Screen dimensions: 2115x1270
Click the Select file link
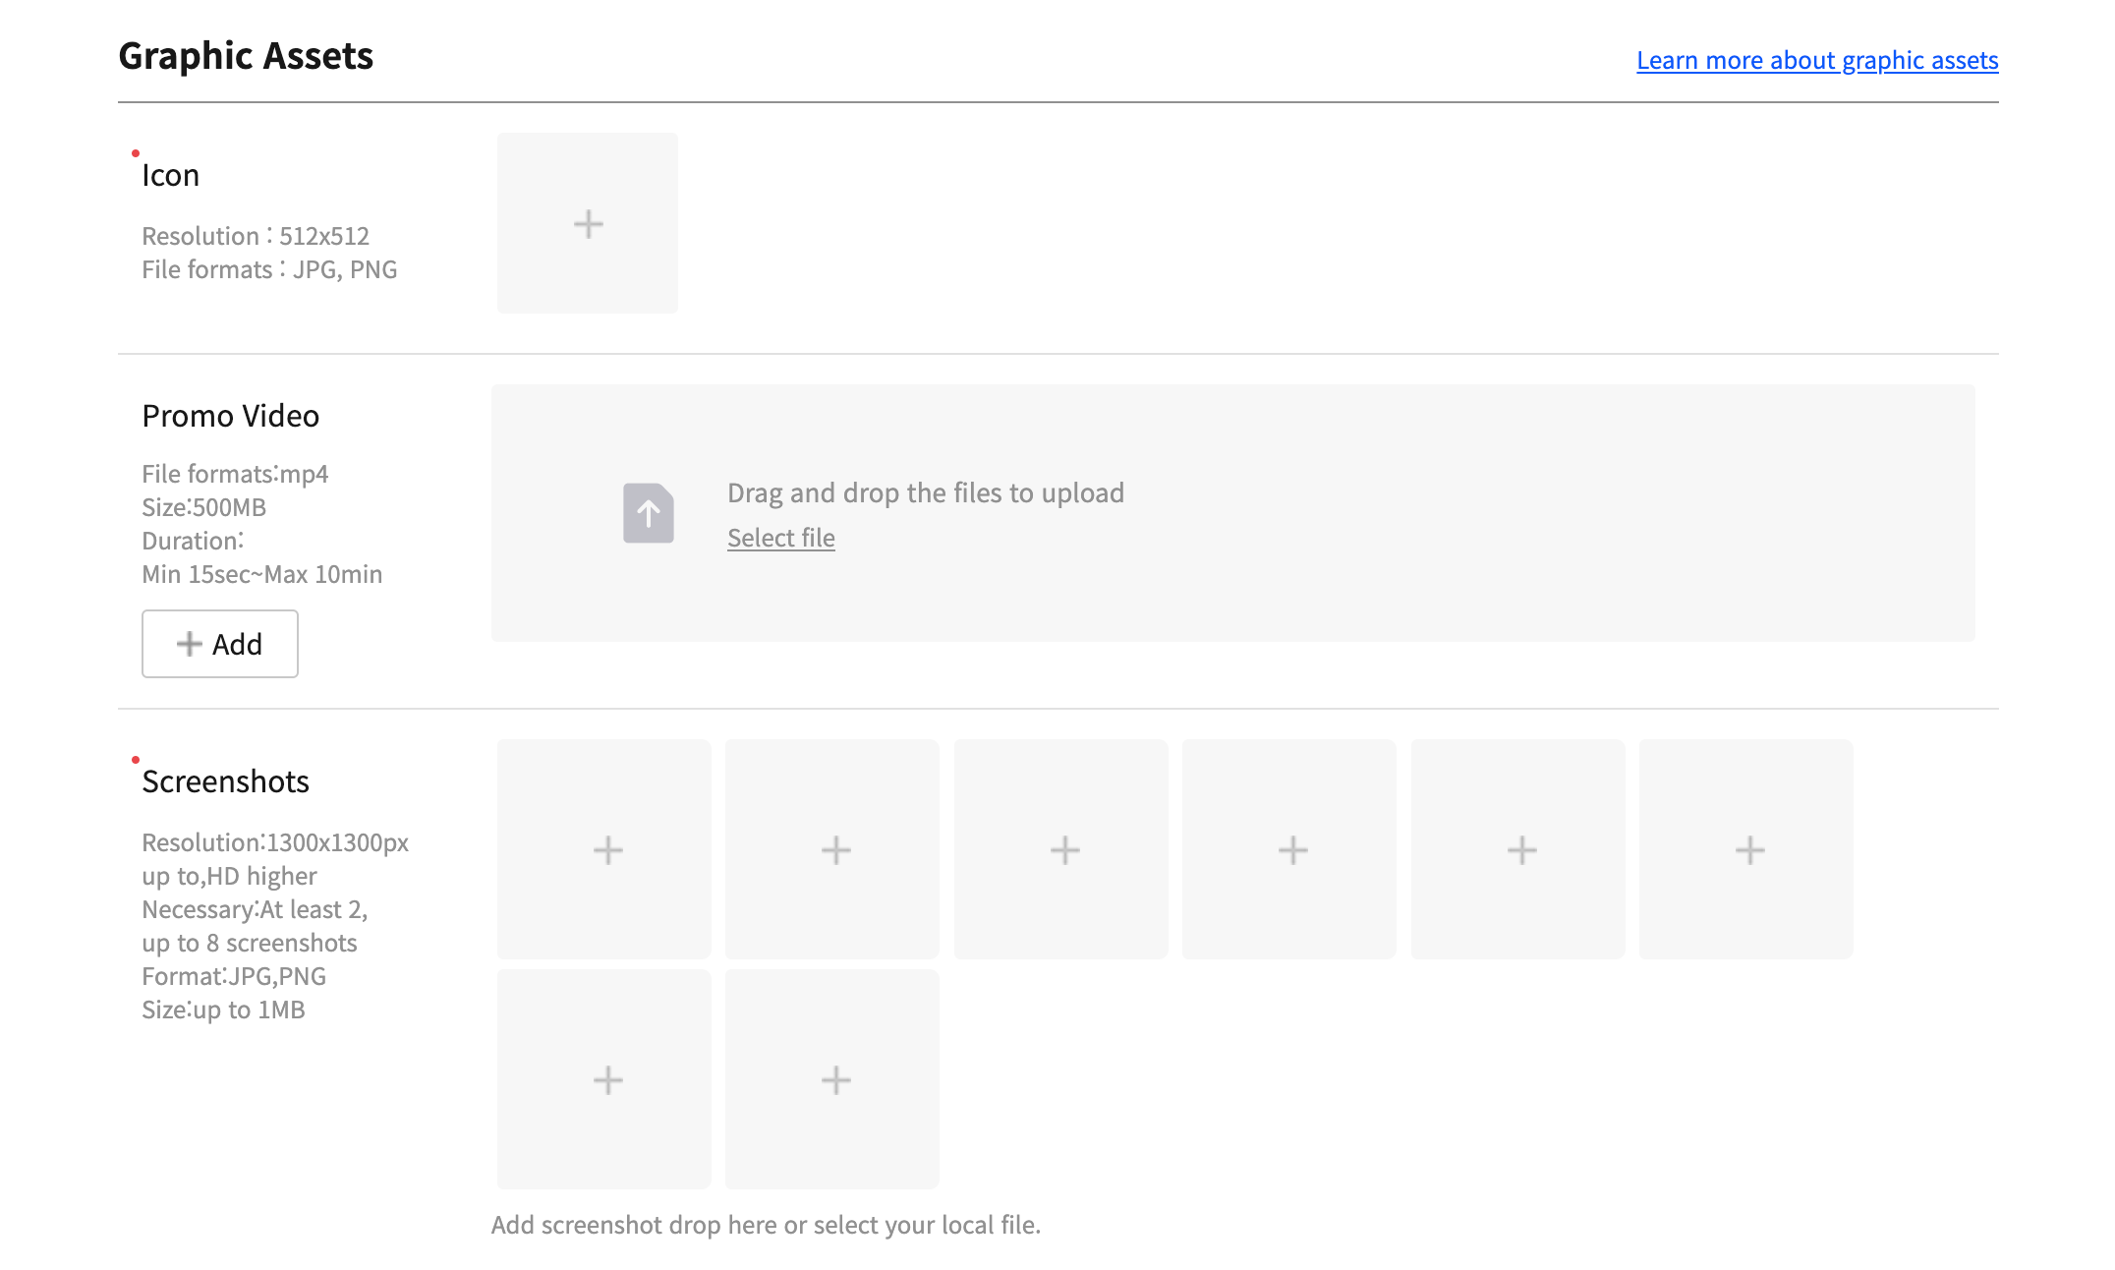pyautogui.click(x=781, y=539)
